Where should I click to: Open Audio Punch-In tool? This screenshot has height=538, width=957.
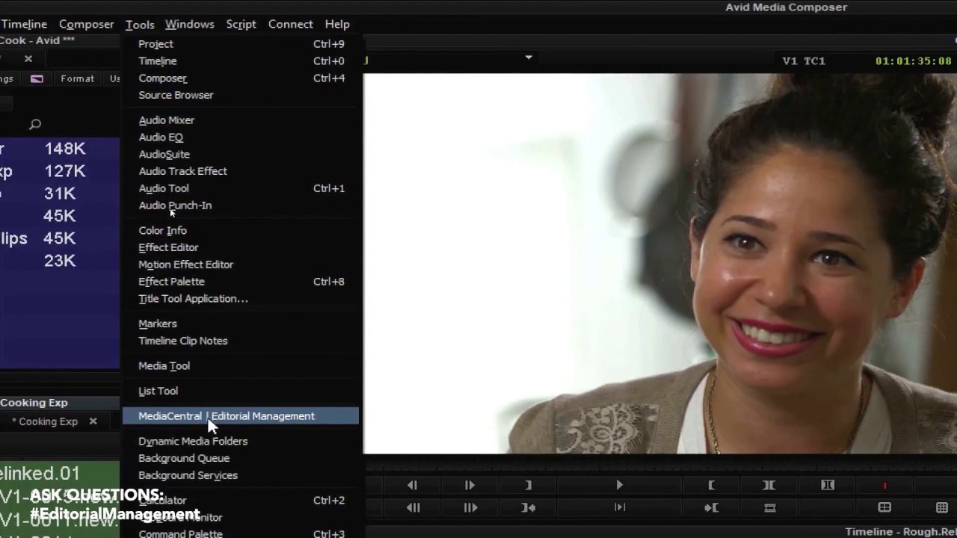click(x=241, y=205)
